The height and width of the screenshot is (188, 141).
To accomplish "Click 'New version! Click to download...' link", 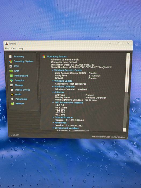I will point(109,137).
